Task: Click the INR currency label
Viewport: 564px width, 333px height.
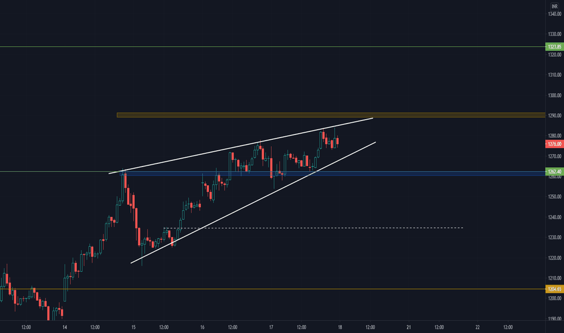Action: coord(554,7)
